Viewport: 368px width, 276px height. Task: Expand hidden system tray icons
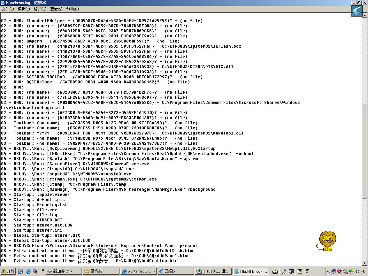click(x=328, y=272)
